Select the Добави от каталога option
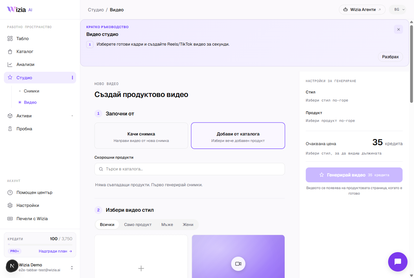414x278 pixels. [238, 135]
